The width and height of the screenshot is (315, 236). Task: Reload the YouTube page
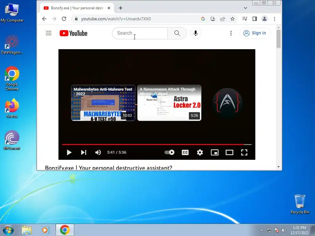(x=64, y=19)
